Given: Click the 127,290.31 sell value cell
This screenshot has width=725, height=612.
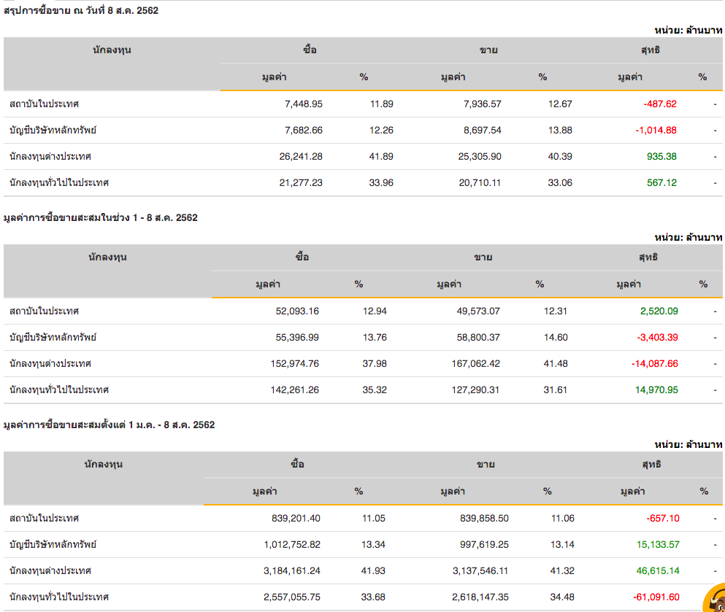Looking at the screenshot, I should pos(475,390).
